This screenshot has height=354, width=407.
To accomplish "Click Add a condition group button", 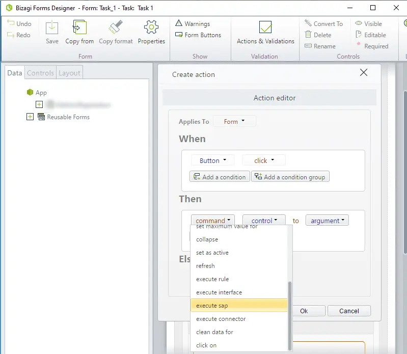I will coord(290,176).
